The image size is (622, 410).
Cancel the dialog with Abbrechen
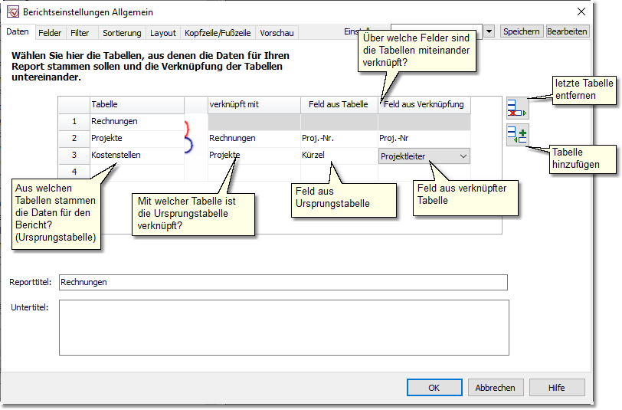click(x=496, y=388)
